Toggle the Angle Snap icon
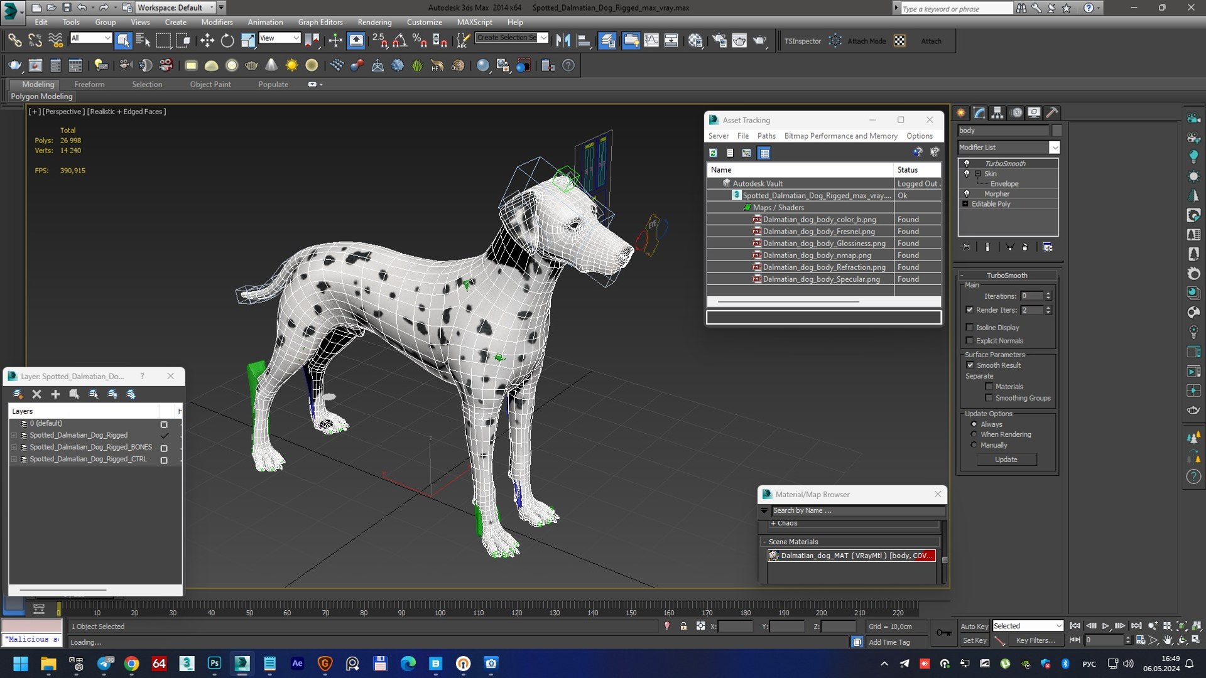1206x678 pixels. pos(399,41)
